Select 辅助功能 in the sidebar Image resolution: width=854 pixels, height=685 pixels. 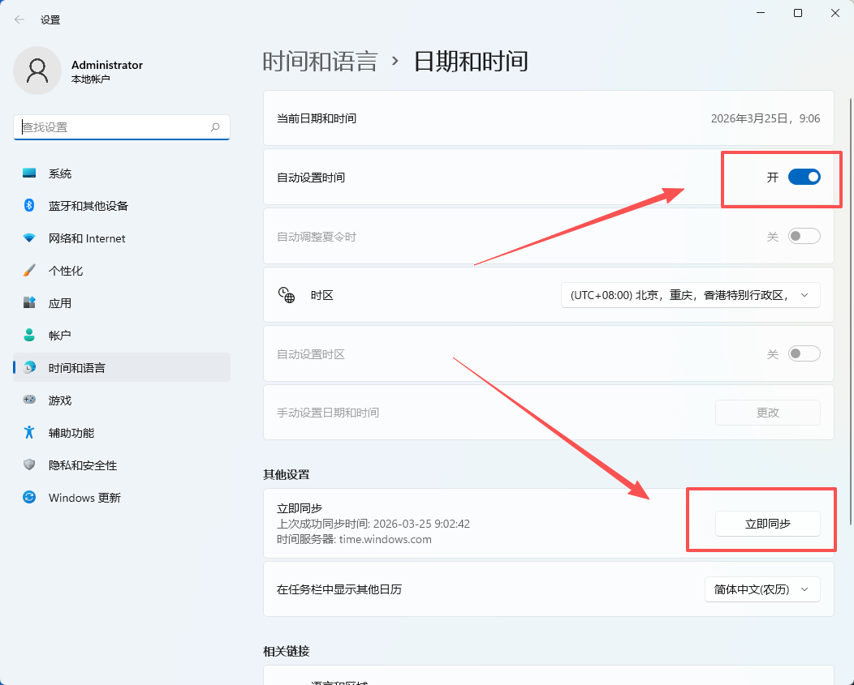(x=71, y=433)
